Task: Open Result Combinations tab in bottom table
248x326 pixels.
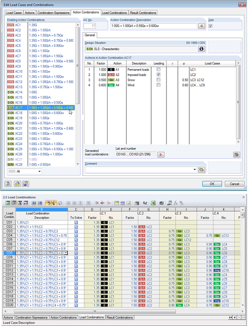Action: tap(120, 317)
